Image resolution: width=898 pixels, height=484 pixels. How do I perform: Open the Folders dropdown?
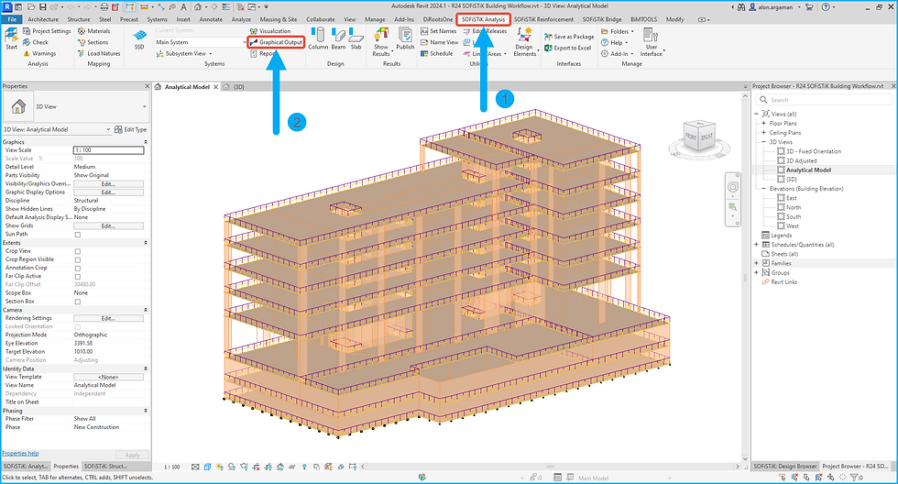pyautogui.click(x=618, y=31)
